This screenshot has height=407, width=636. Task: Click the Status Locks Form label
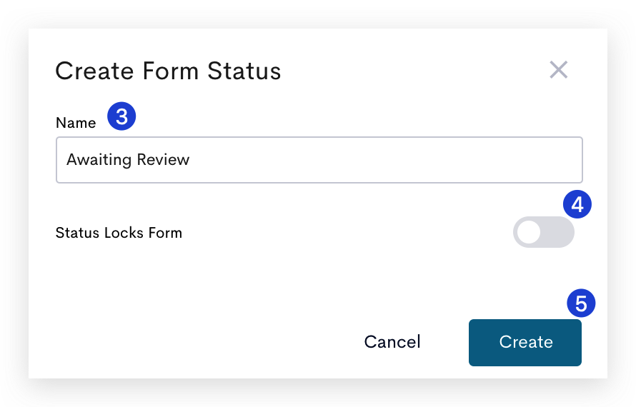[119, 233]
